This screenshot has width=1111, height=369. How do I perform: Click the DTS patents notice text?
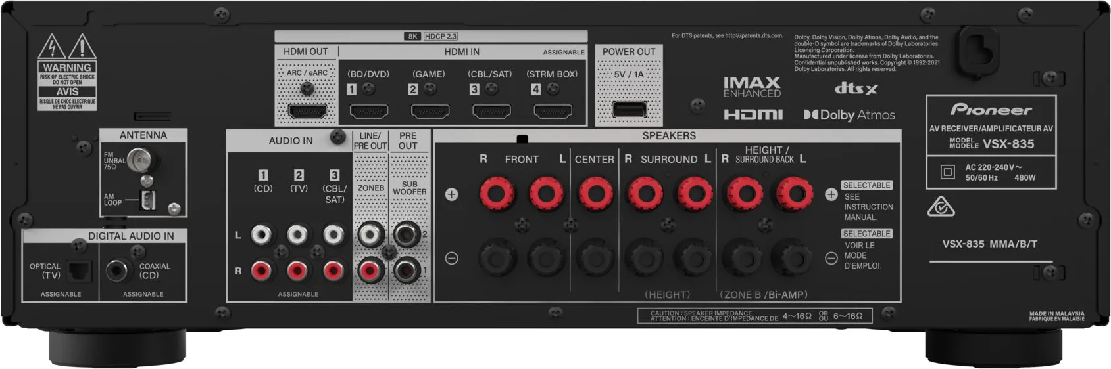pos(728,36)
